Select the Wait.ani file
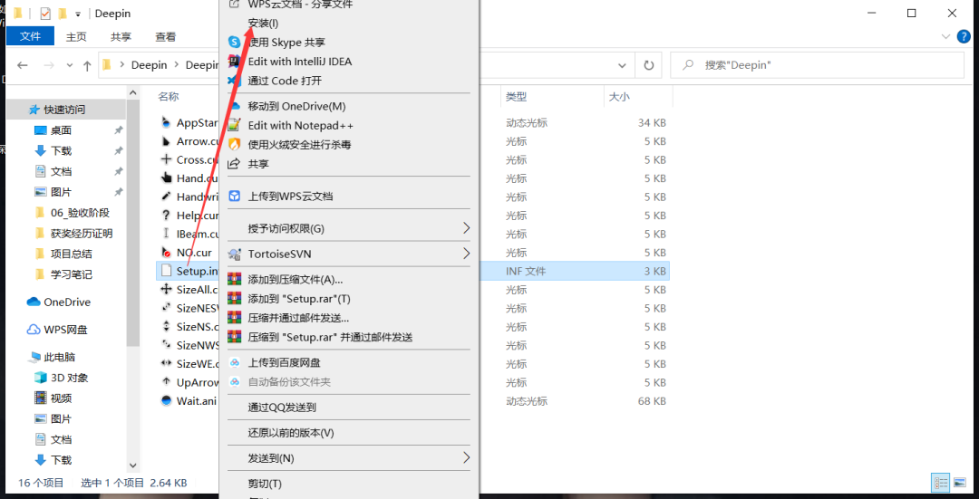Image resolution: width=979 pixels, height=499 pixels. pos(197,401)
